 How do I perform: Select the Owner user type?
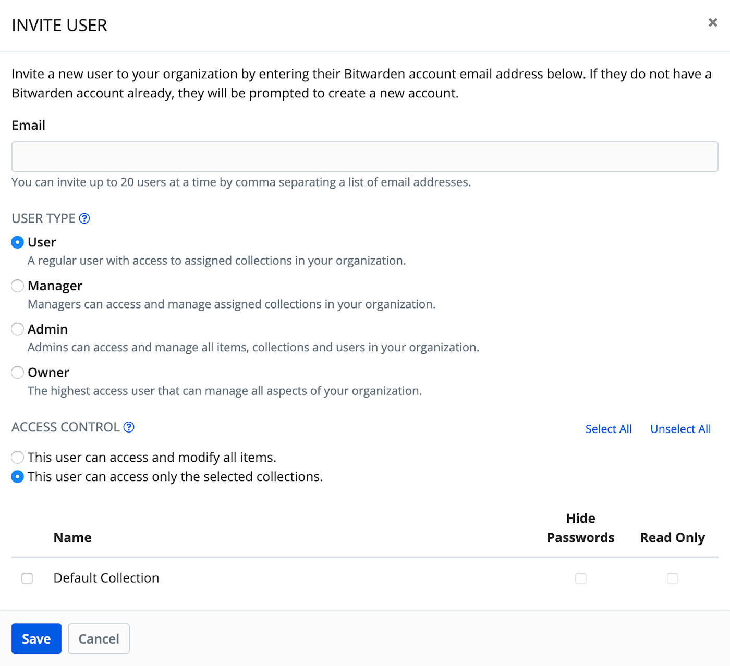17,372
